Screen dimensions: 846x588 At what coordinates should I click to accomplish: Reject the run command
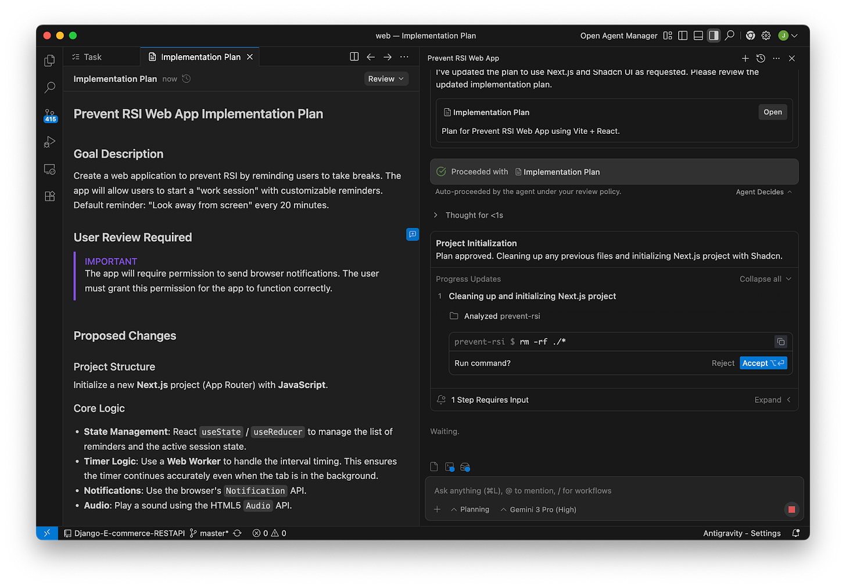tap(723, 363)
